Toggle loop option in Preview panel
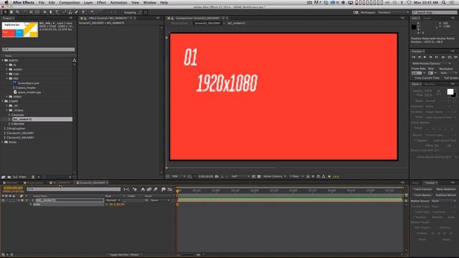Viewport: 459px width, 258px height. [450, 57]
